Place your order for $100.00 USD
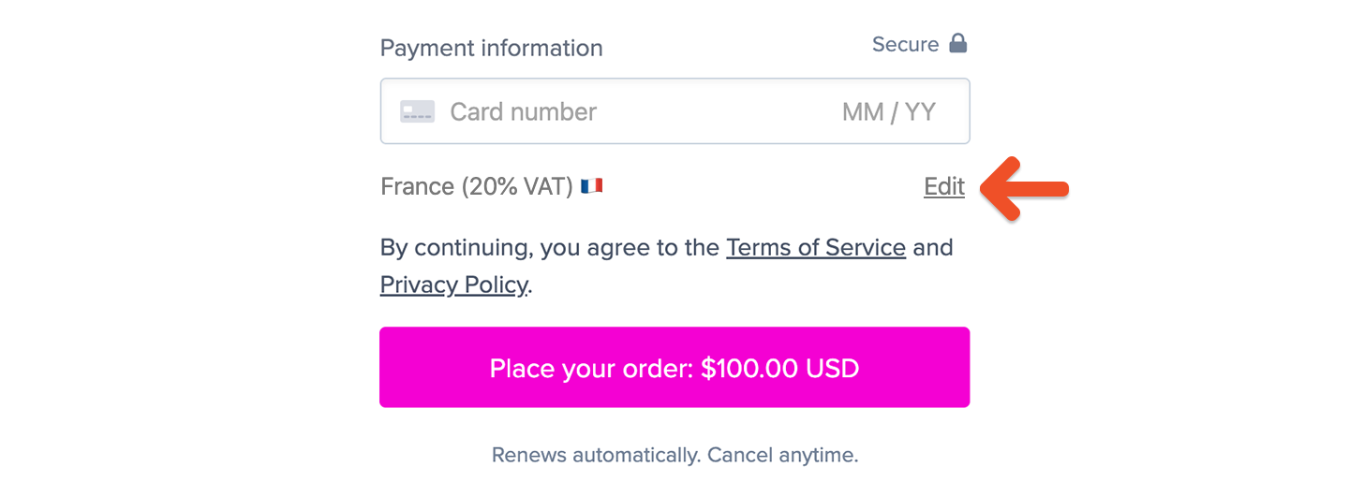The height and width of the screenshot is (496, 1349). tap(674, 367)
